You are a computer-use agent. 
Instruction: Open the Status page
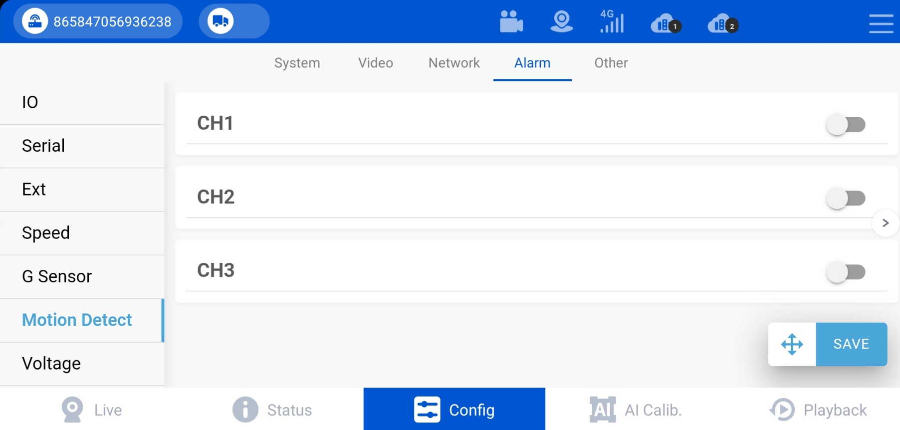(x=272, y=410)
